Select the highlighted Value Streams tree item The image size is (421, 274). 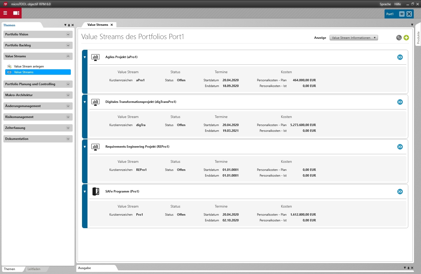[38, 72]
